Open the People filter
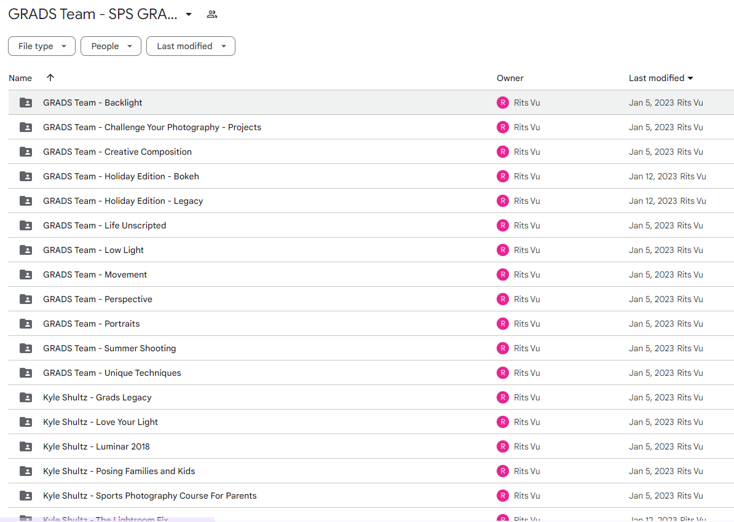734x522 pixels. pyautogui.click(x=111, y=46)
